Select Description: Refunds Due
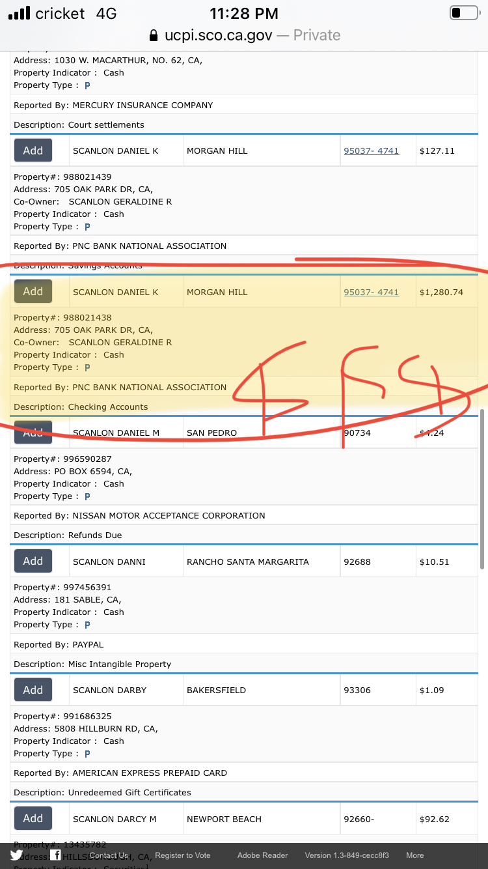This screenshot has height=869, width=488. point(68,535)
